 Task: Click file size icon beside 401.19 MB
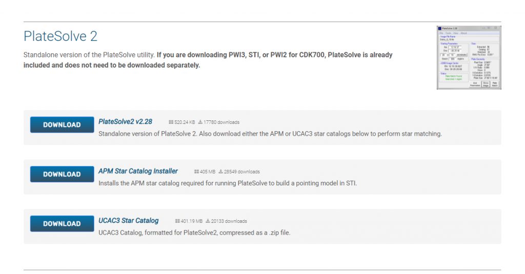[x=177, y=221]
